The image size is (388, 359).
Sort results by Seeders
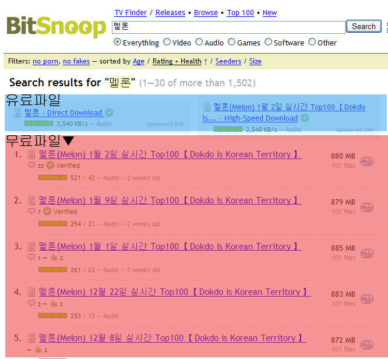pos(228,61)
